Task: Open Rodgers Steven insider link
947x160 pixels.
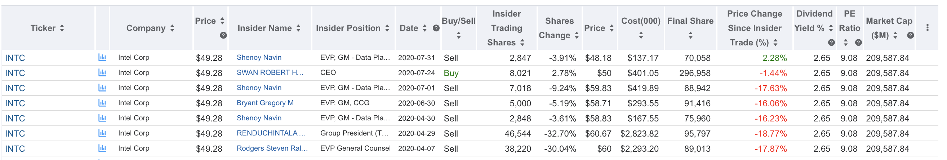Action: pyautogui.click(x=272, y=148)
